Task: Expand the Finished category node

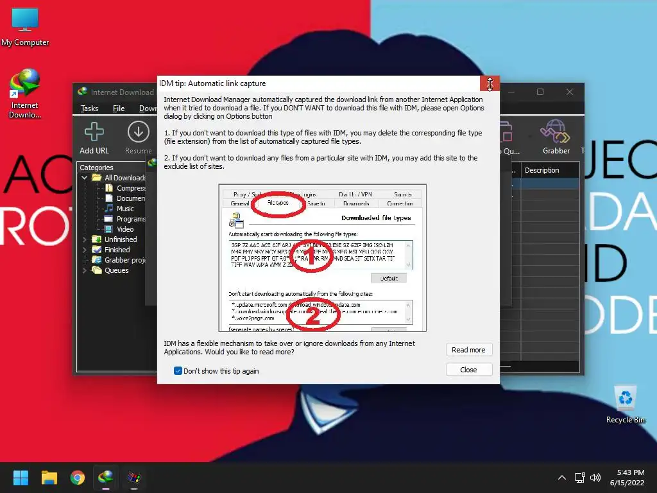Action: (85, 250)
